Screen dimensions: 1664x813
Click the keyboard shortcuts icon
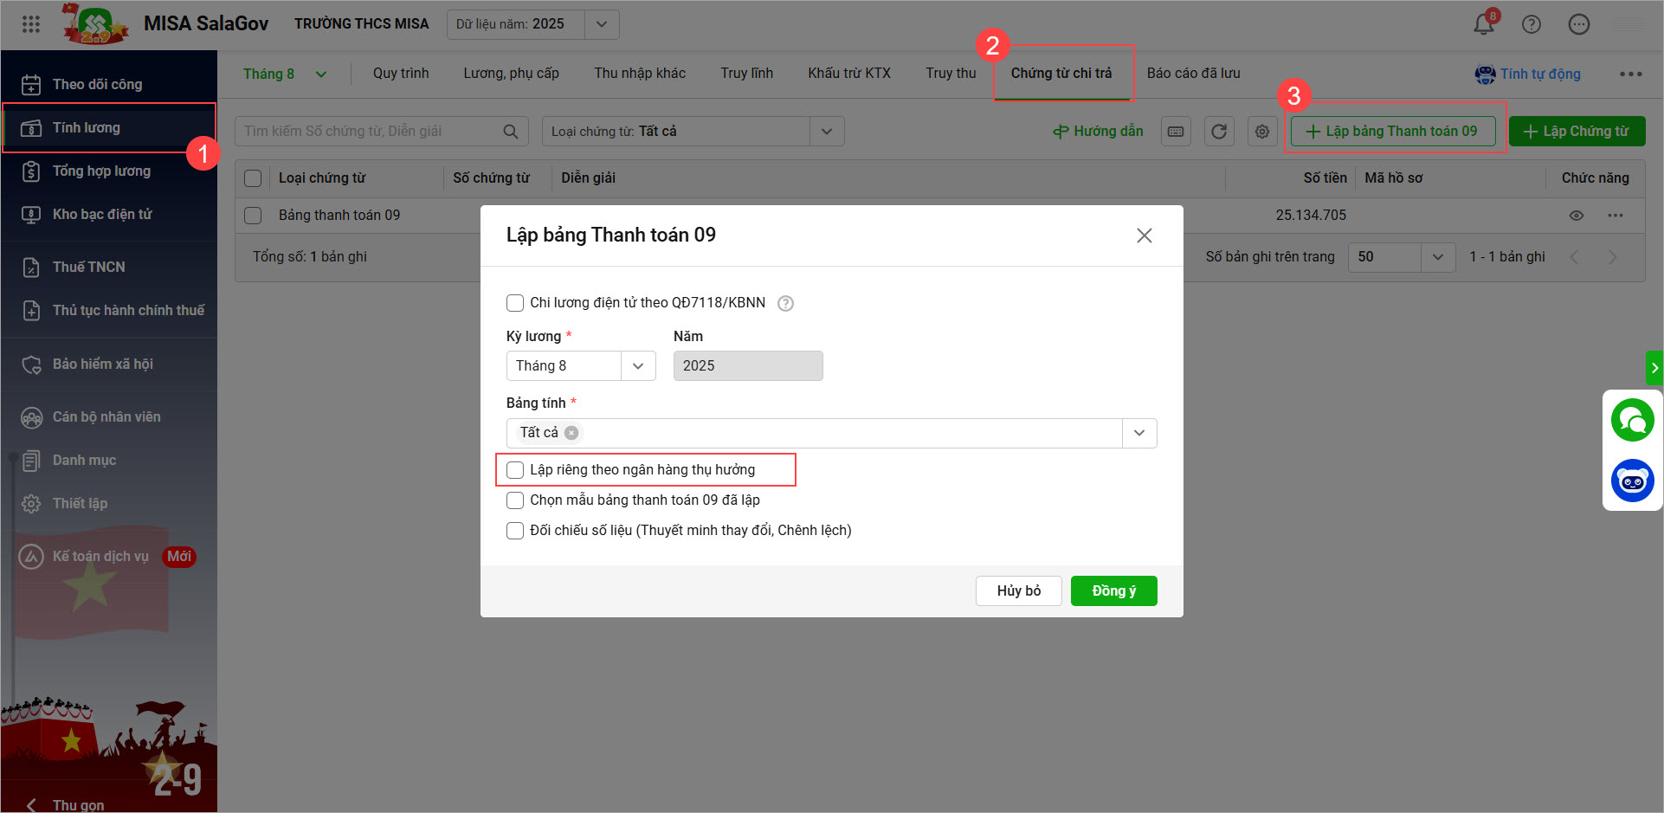(1176, 132)
